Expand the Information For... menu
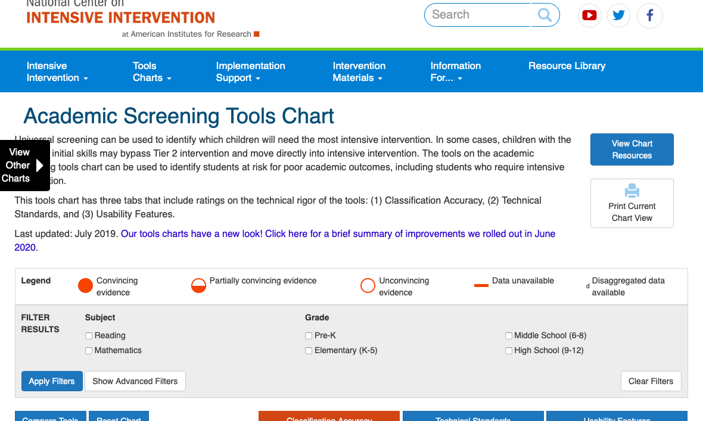This screenshot has width=703, height=421. click(456, 71)
